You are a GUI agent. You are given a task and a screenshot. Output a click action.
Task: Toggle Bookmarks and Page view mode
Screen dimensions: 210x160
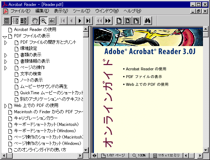tap(15, 21)
